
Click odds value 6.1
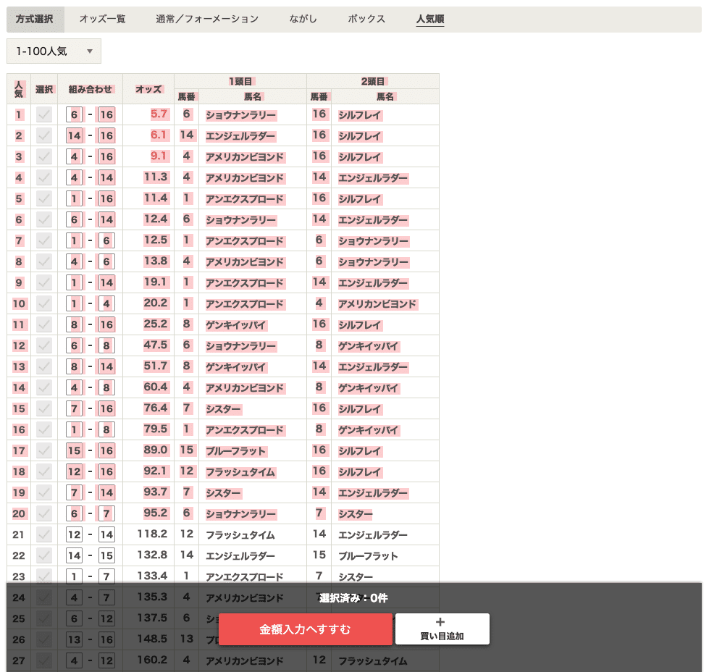(159, 135)
